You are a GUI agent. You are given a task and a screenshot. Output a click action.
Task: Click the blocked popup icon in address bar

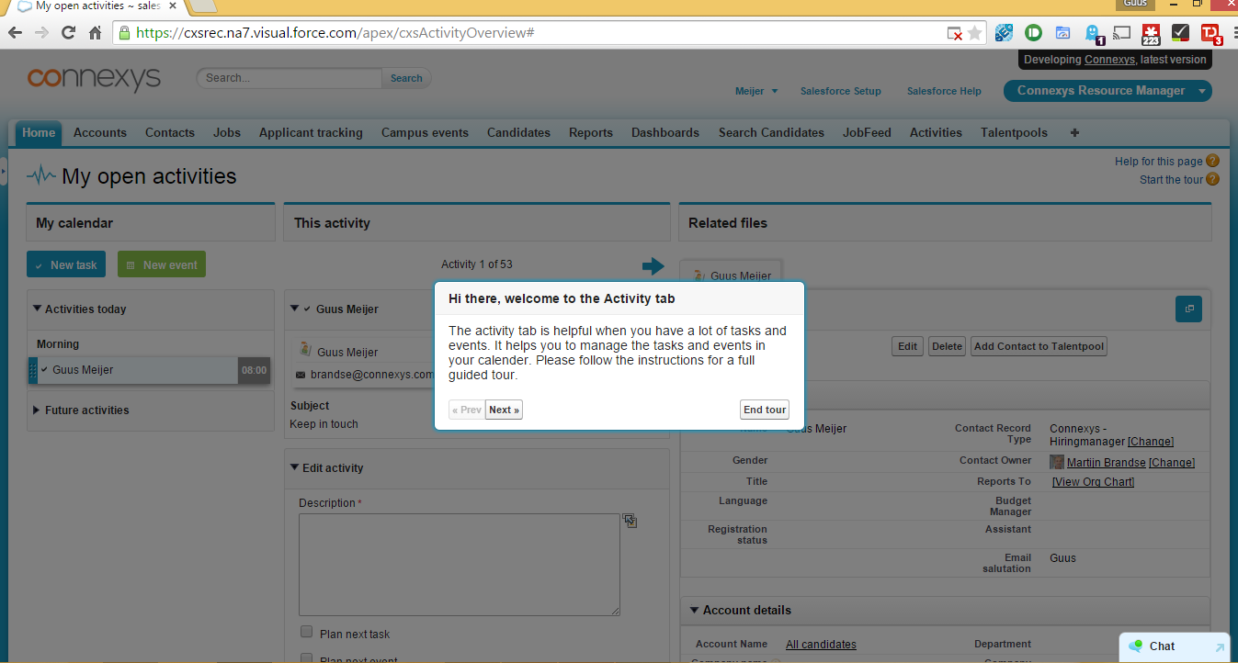click(955, 33)
